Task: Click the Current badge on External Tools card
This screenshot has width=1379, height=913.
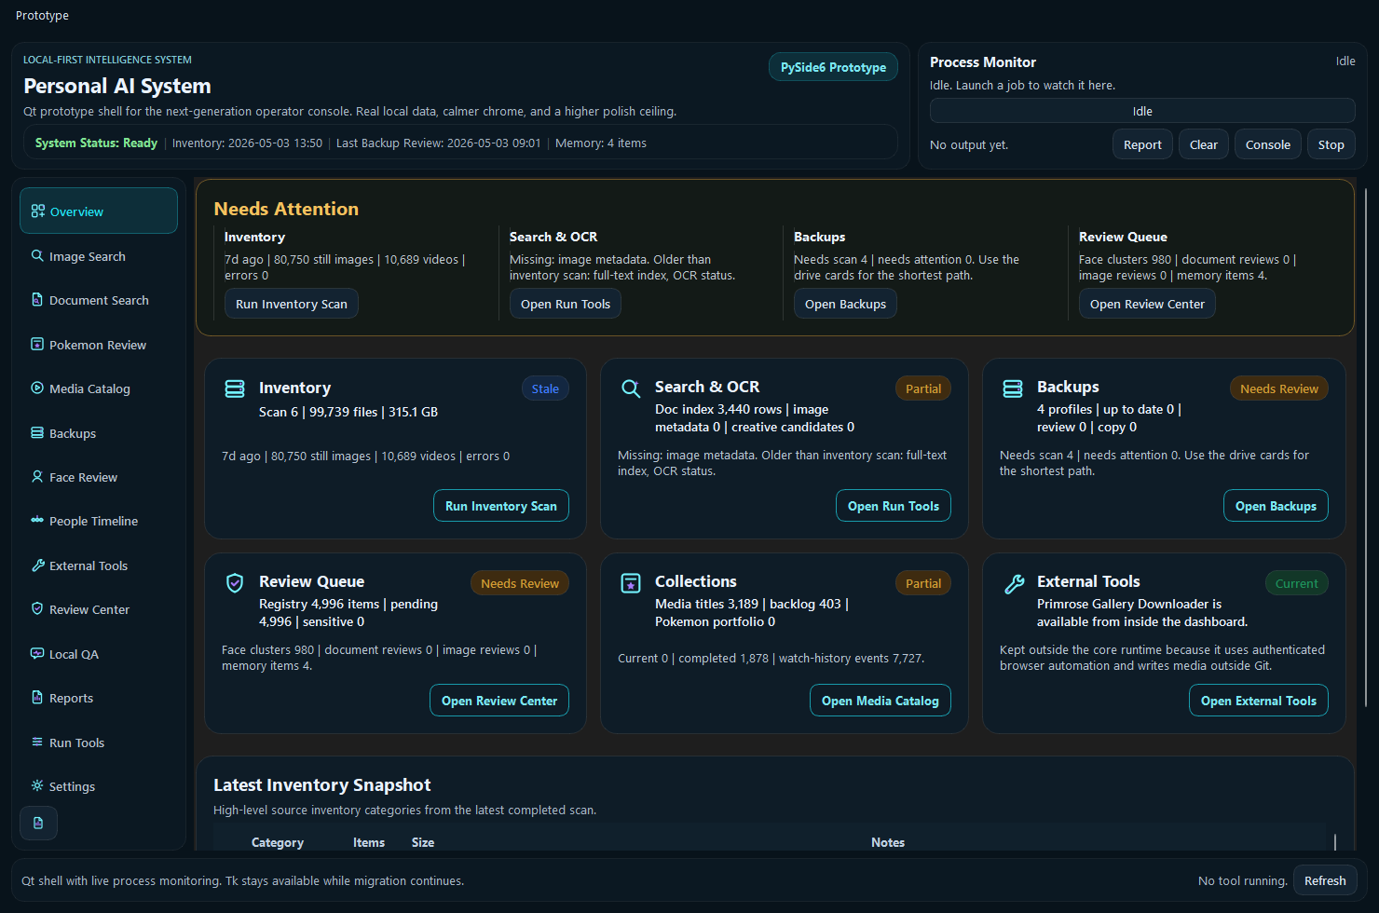Action: pyautogui.click(x=1296, y=583)
